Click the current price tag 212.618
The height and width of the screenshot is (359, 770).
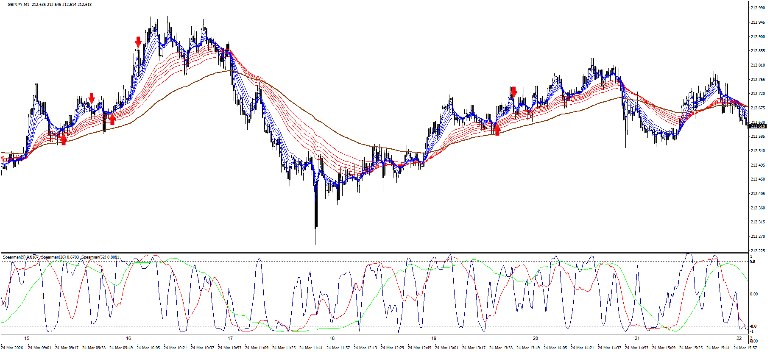tap(757, 126)
